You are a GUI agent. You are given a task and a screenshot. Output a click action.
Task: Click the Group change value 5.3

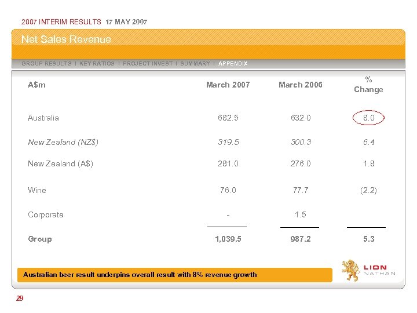pos(369,239)
